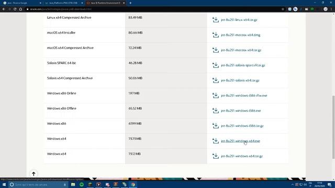The image size is (335, 188).
Task: Open the jre-8u251-windows-x64.tar.gz link
Action: (242, 156)
